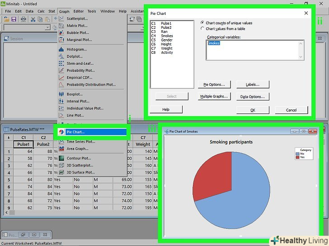Select Interval Plot entry
The image size is (329, 246).
(78, 101)
